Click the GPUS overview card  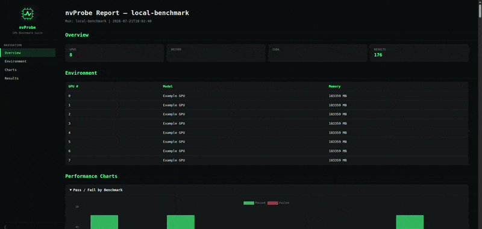coord(114,53)
